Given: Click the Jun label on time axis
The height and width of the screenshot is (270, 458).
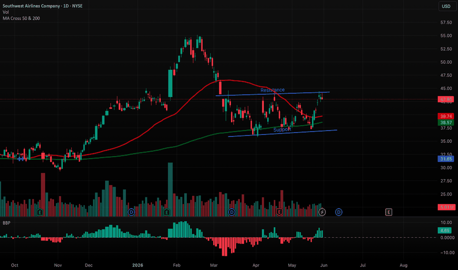Looking at the screenshot, I should pos(324,265).
